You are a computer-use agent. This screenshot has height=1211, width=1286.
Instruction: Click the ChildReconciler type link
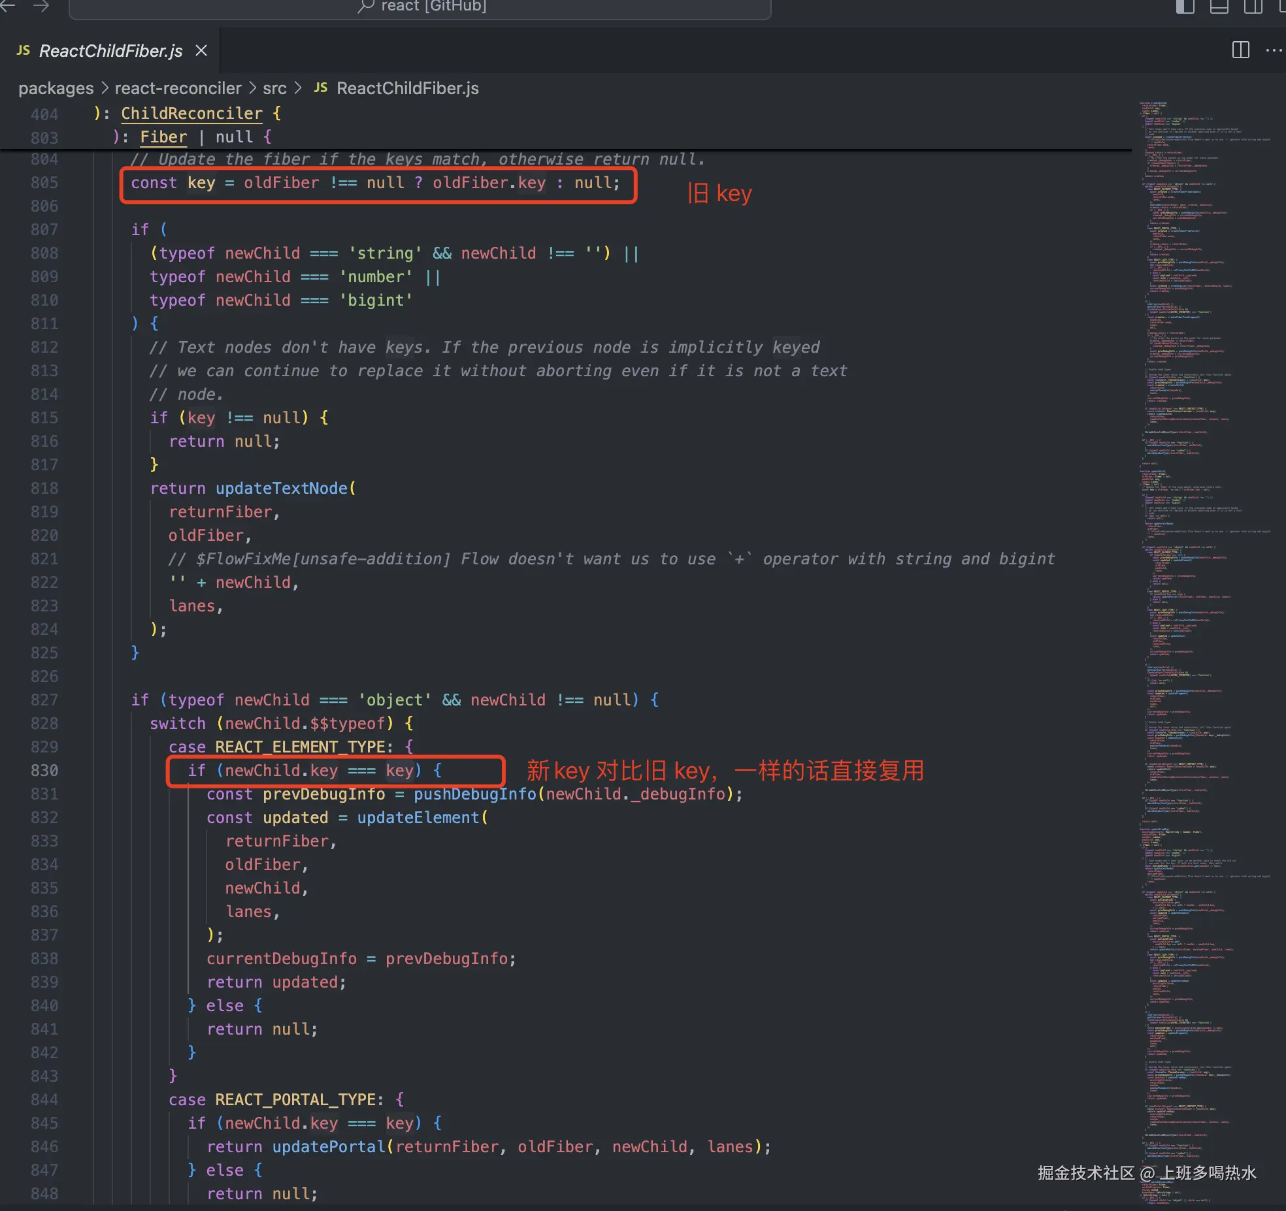191,113
